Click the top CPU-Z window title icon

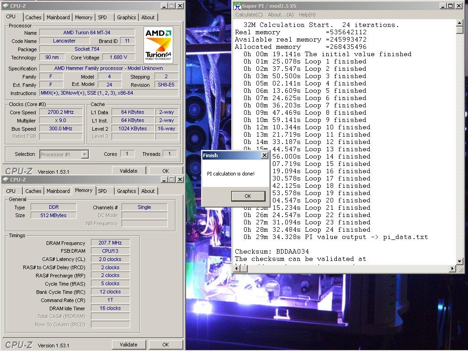5,5
